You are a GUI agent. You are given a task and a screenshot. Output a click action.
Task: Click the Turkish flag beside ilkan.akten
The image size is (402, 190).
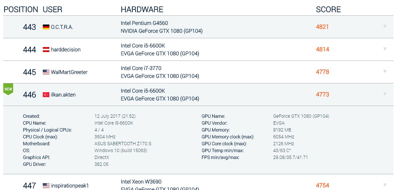coord(46,95)
